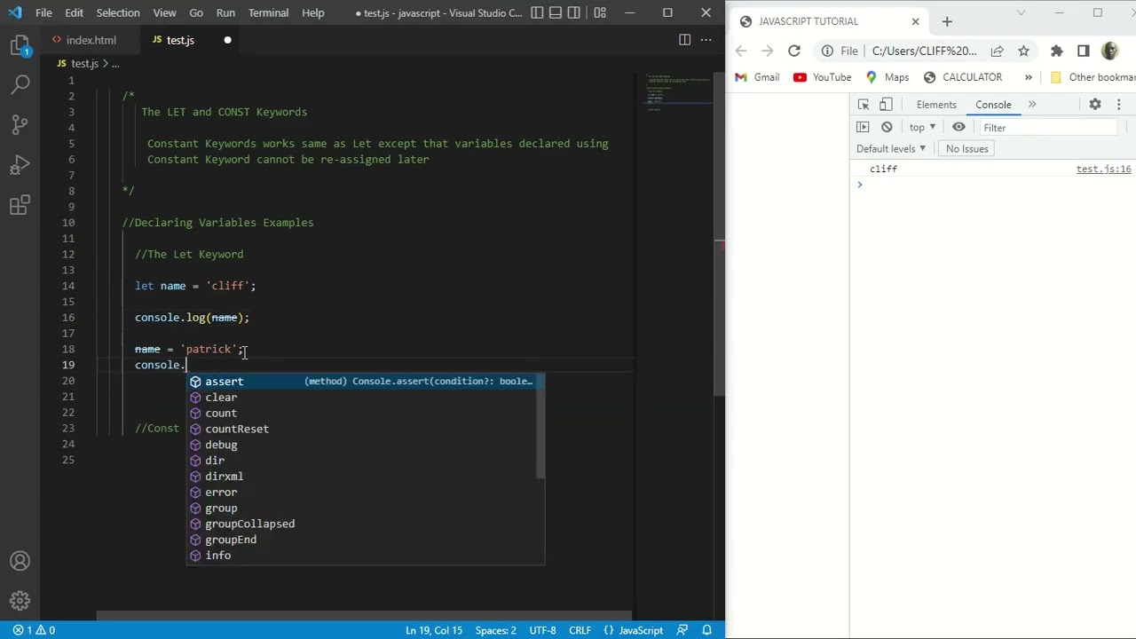1136x639 pixels.
Task: Open notifications bell in status bar
Action: click(707, 630)
